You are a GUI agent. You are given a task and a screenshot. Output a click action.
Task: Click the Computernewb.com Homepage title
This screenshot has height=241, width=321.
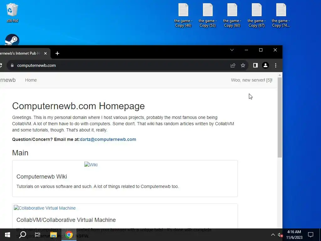click(78, 106)
